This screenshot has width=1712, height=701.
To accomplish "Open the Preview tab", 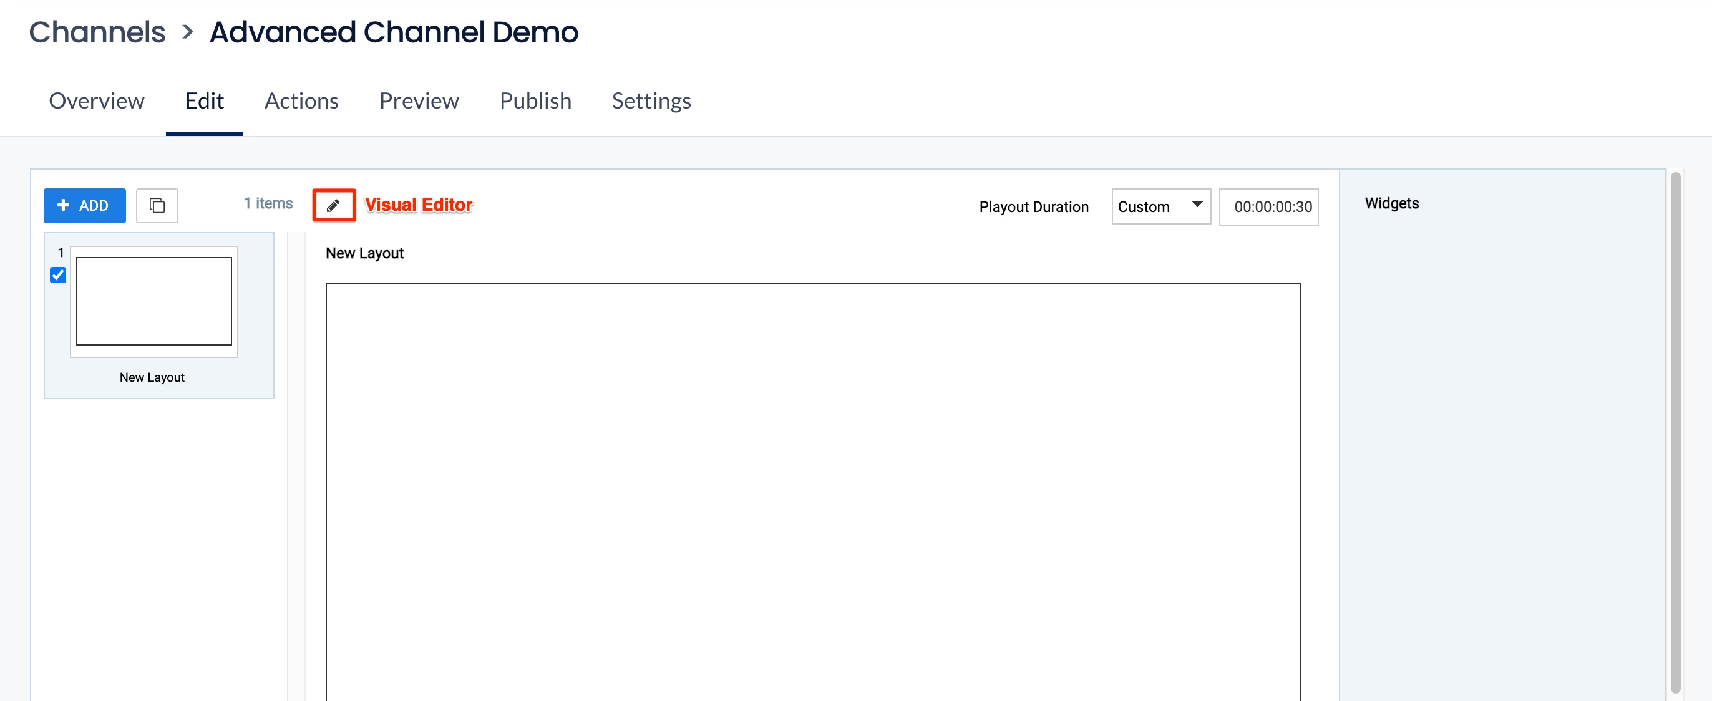I will (x=419, y=101).
